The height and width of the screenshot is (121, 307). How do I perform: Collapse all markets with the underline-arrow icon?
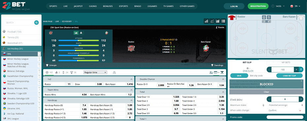pyautogui.click(x=222, y=73)
